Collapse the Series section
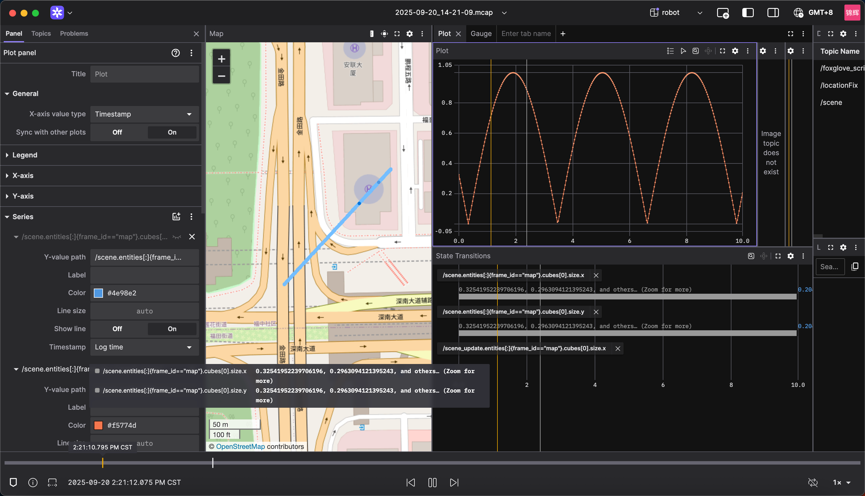Image resolution: width=865 pixels, height=496 pixels. [23, 217]
